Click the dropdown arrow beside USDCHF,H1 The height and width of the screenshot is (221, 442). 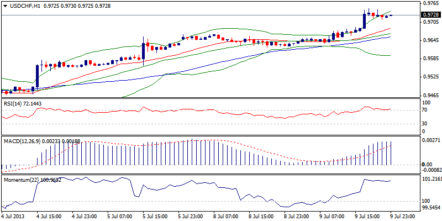[x=4, y=5]
